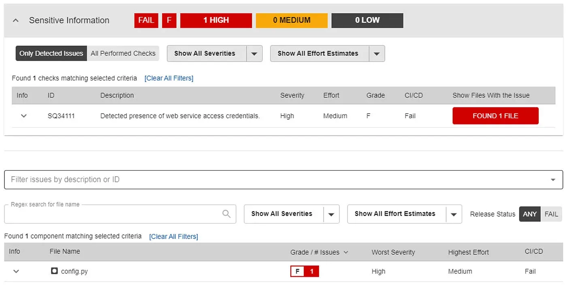Expand info row for check SQ34111
Image resolution: width=567 pixels, height=287 pixels.
point(23,116)
